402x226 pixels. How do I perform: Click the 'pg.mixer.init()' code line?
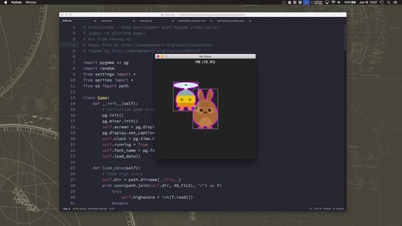point(120,121)
